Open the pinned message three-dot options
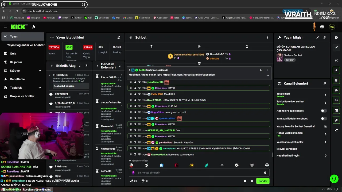The image size is (342, 192). click(x=268, y=70)
